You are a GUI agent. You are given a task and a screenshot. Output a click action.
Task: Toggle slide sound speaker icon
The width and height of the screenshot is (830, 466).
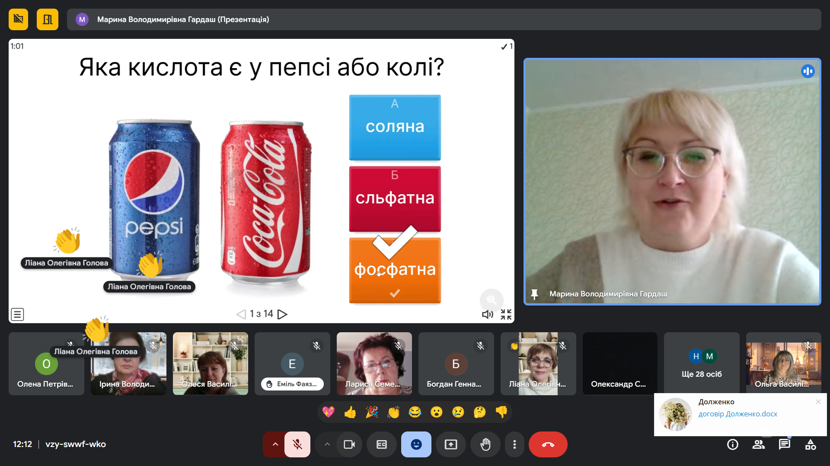[x=488, y=314]
